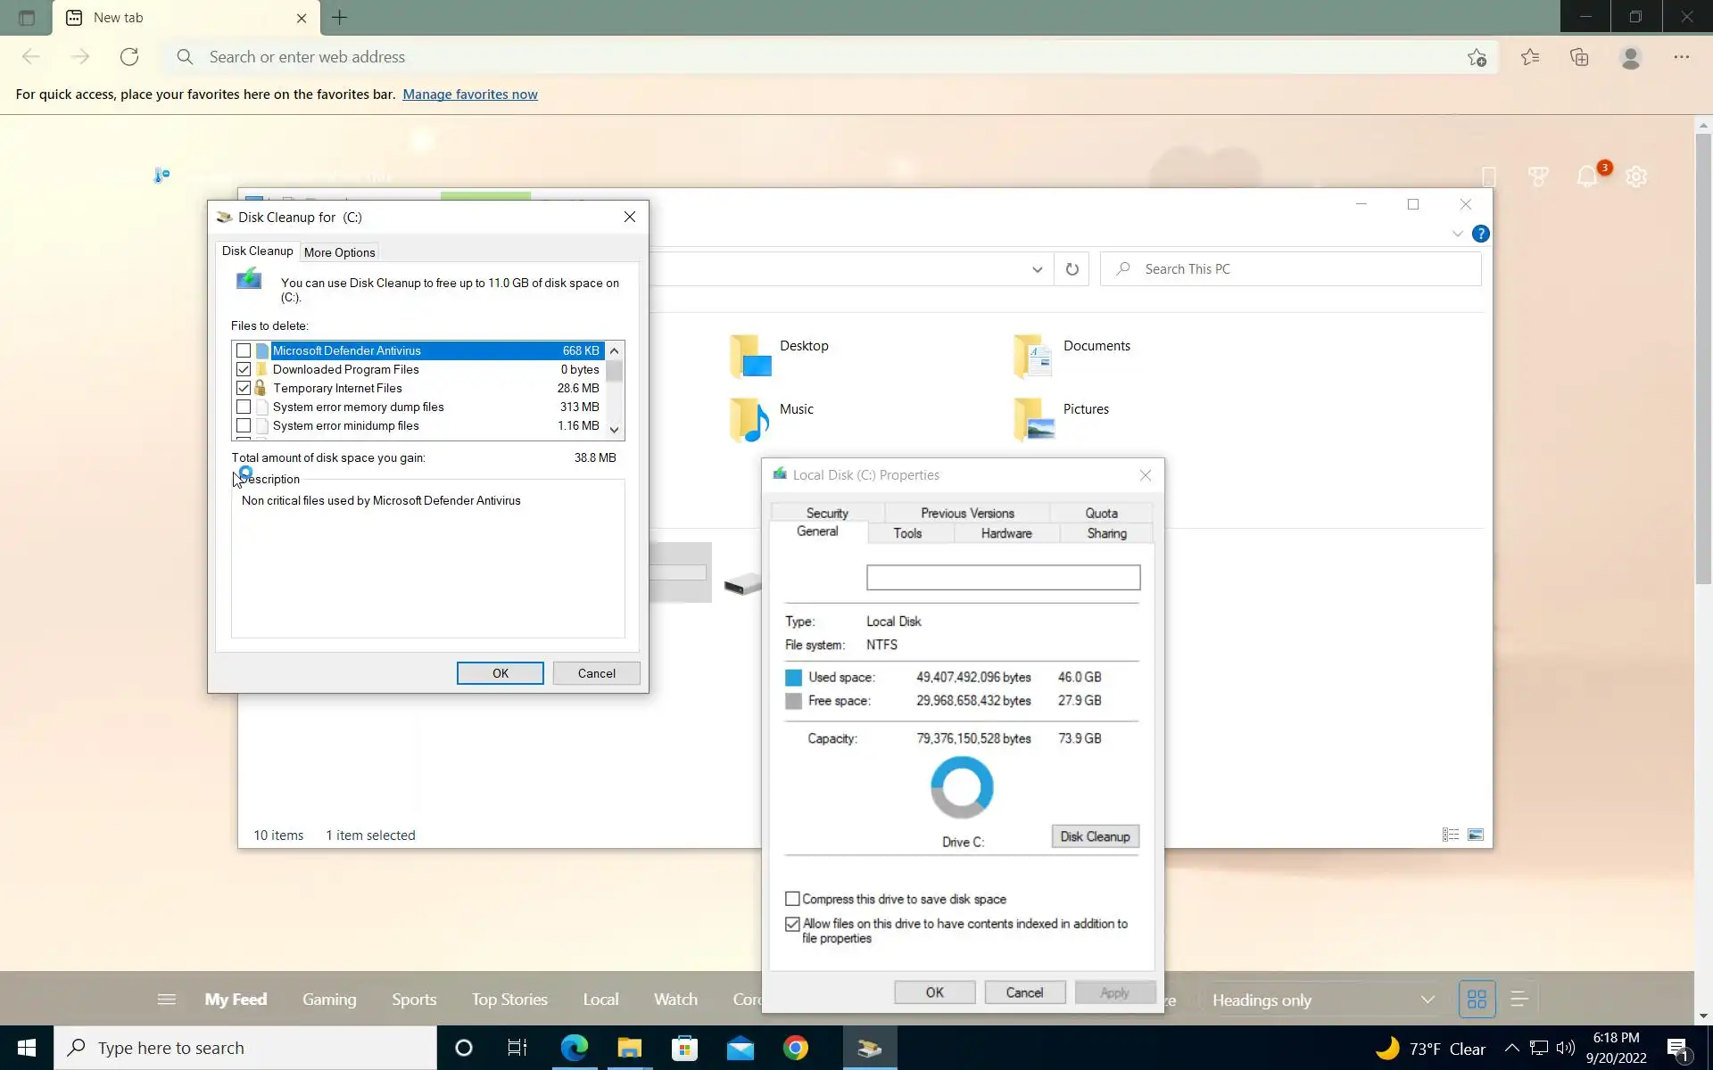Viewport: 1713px width, 1070px height.
Task: Enable Compress this drive to save disk space
Action: click(792, 899)
